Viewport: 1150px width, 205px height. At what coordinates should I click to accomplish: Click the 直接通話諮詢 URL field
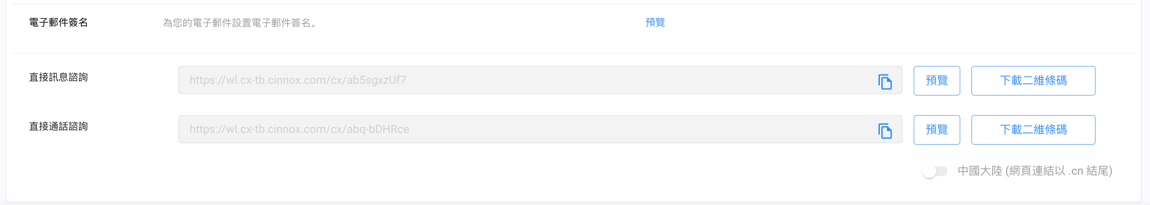517,129
